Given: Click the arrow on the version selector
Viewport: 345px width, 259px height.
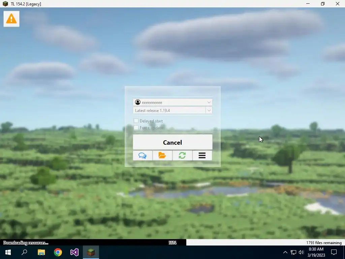Looking at the screenshot, I should (x=209, y=110).
